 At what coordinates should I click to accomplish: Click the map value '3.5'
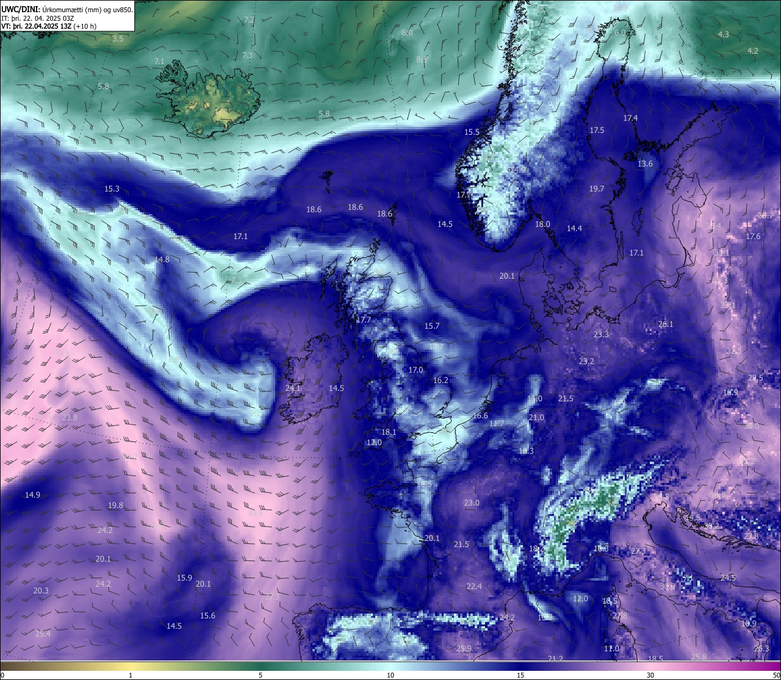118,38
